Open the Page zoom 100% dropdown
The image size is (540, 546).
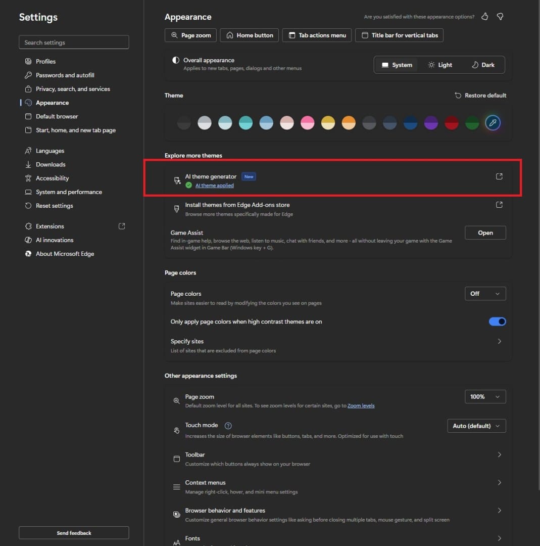coord(485,397)
